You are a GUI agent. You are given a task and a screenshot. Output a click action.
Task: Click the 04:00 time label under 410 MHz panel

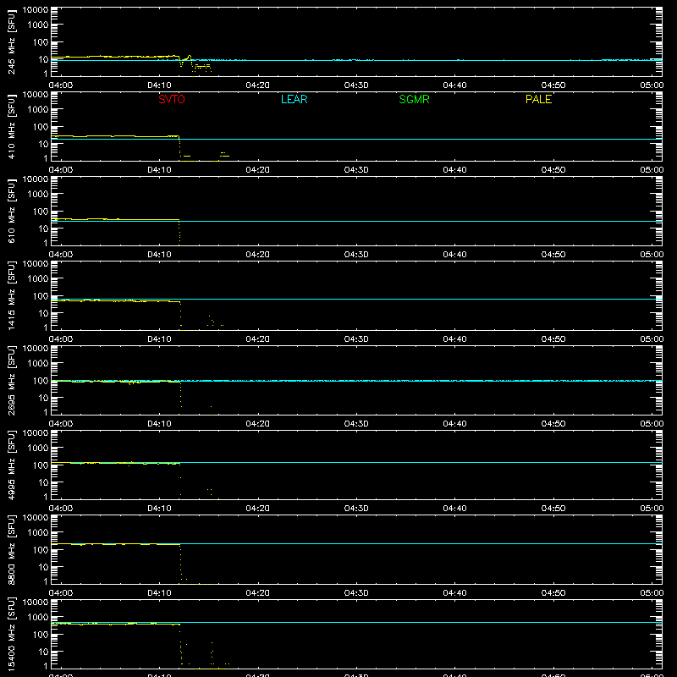(x=61, y=170)
